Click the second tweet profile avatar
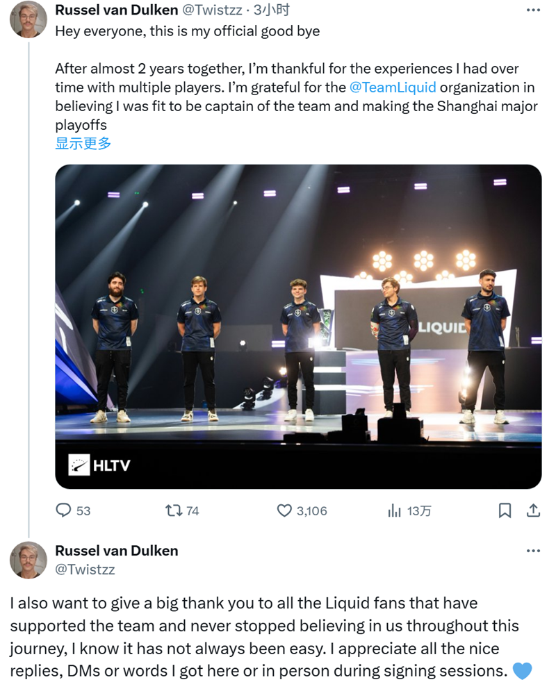 coord(28,560)
